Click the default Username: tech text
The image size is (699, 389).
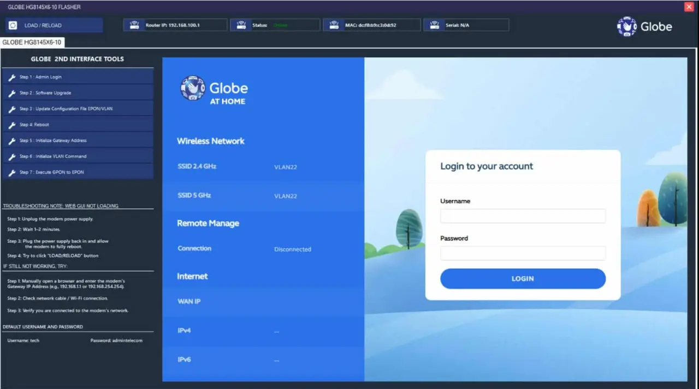click(23, 341)
